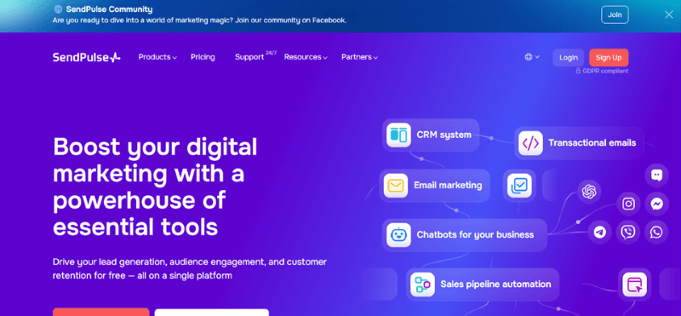The height and width of the screenshot is (316, 681).
Task: Open the language selector globe
Action: [532, 57]
